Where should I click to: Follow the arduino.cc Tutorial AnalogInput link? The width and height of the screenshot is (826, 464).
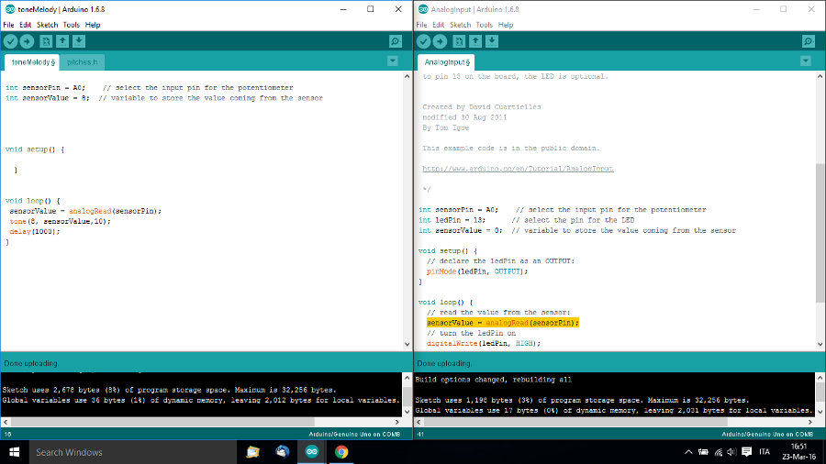(518, 169)
